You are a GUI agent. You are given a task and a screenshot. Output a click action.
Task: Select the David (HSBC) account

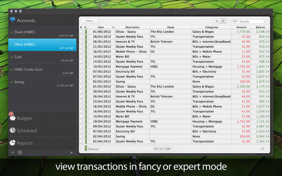coord(42,32)
